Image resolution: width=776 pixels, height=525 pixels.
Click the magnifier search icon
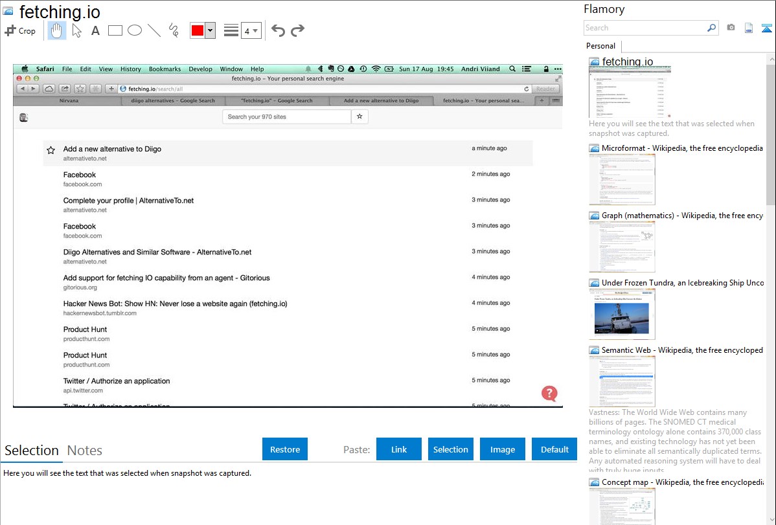(712, 28)
